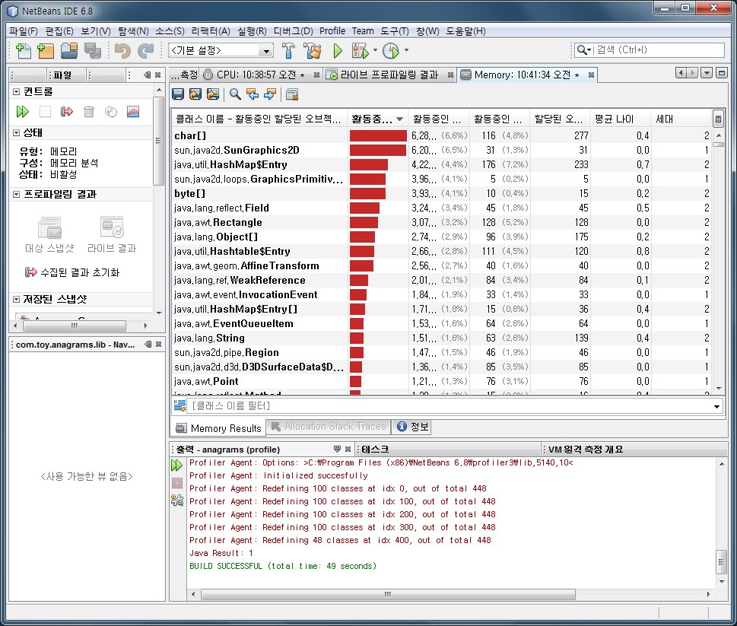Open the search field magnifier dropdown
The width and height of the screenshot is (737, 626).
click(x=583, y=49)
